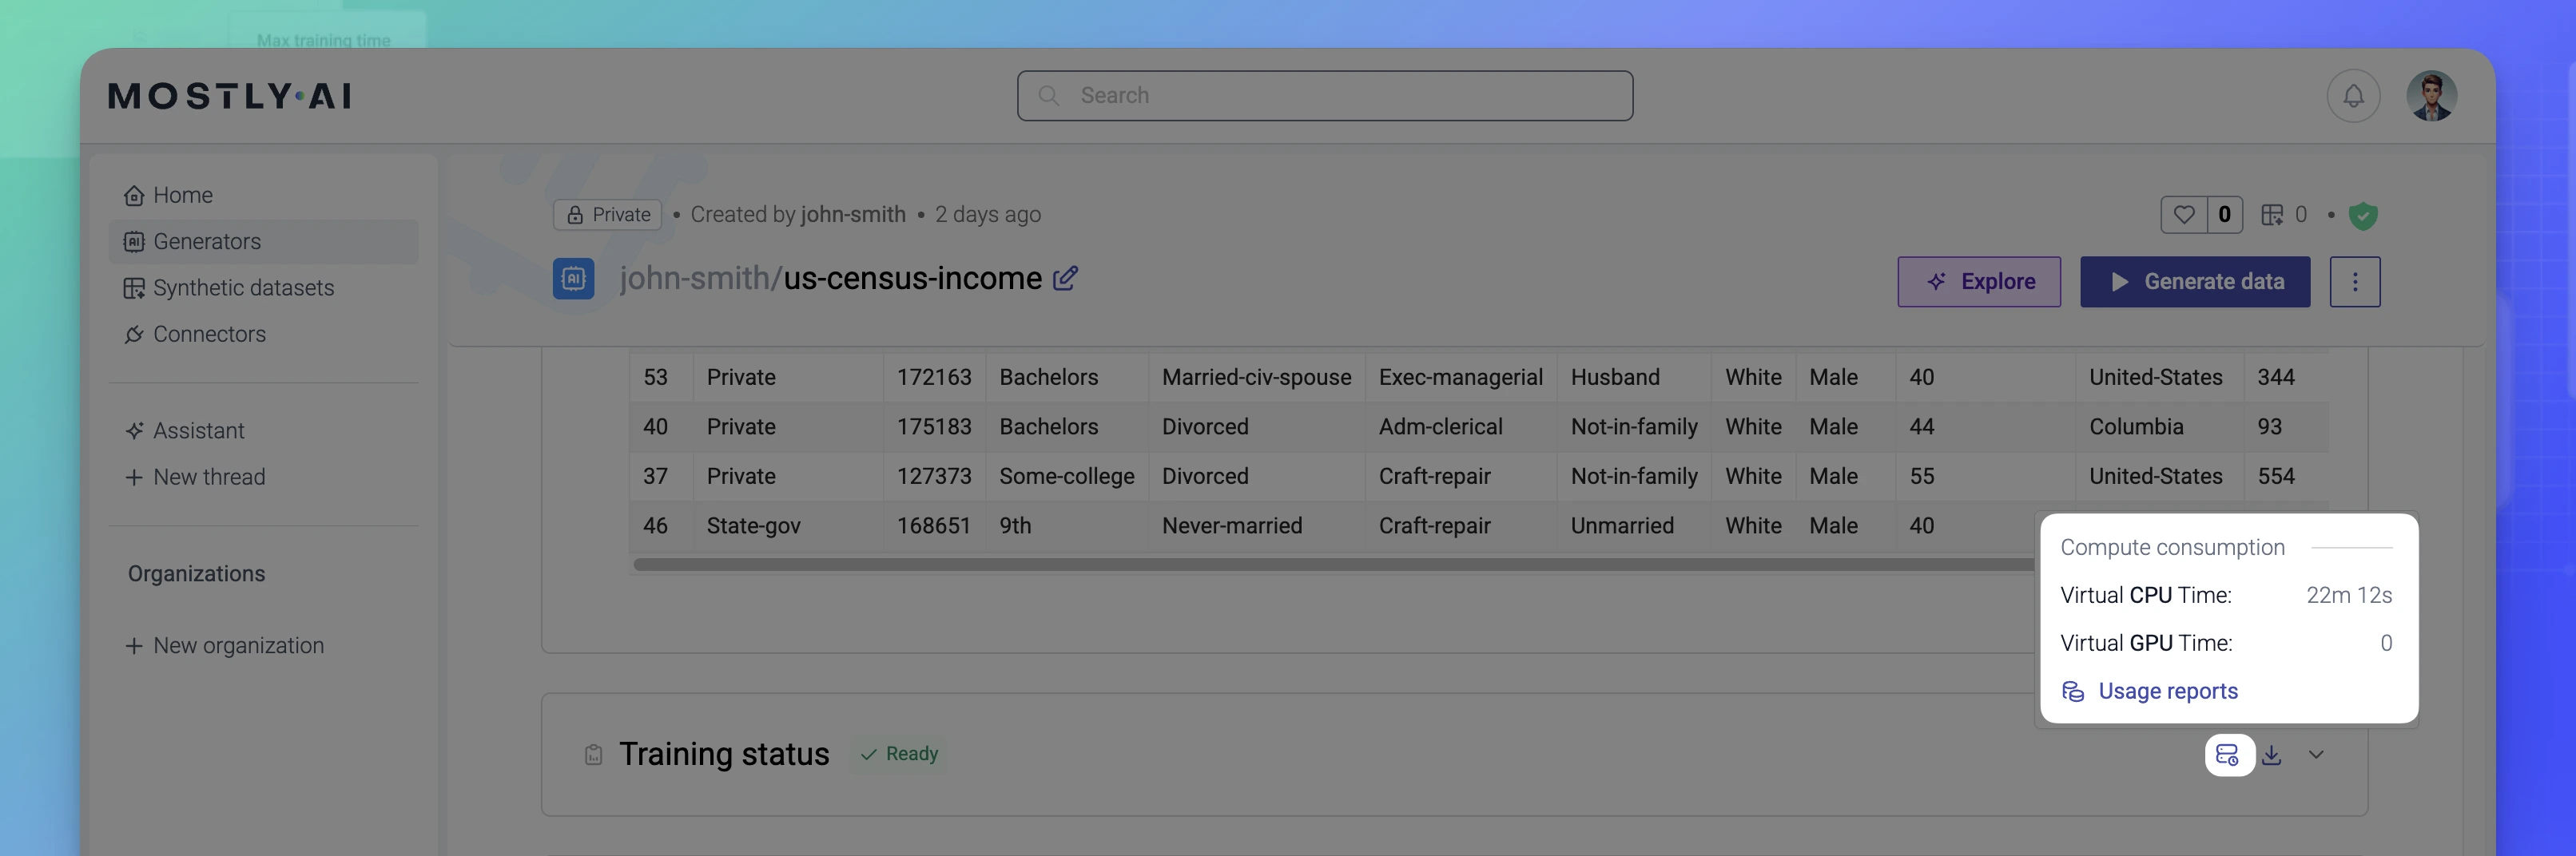Click the Some-college cell
The height and width of the screenshot is (856, 2576).
tap(1066, 477)
